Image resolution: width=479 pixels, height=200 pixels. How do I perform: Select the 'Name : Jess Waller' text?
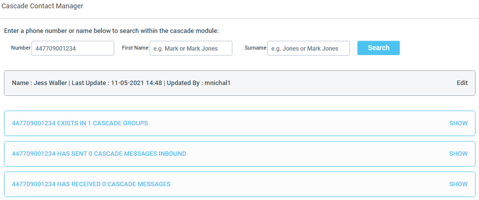(x=39, y=83)
